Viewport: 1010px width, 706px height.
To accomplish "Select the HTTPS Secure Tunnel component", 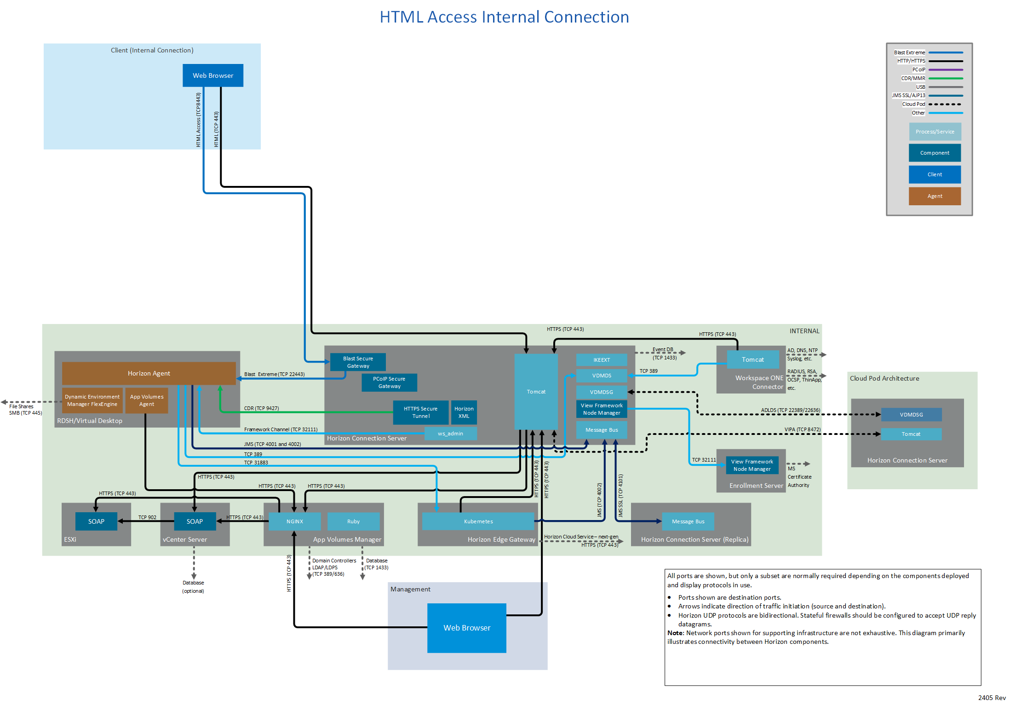I will tap(420, 412).
